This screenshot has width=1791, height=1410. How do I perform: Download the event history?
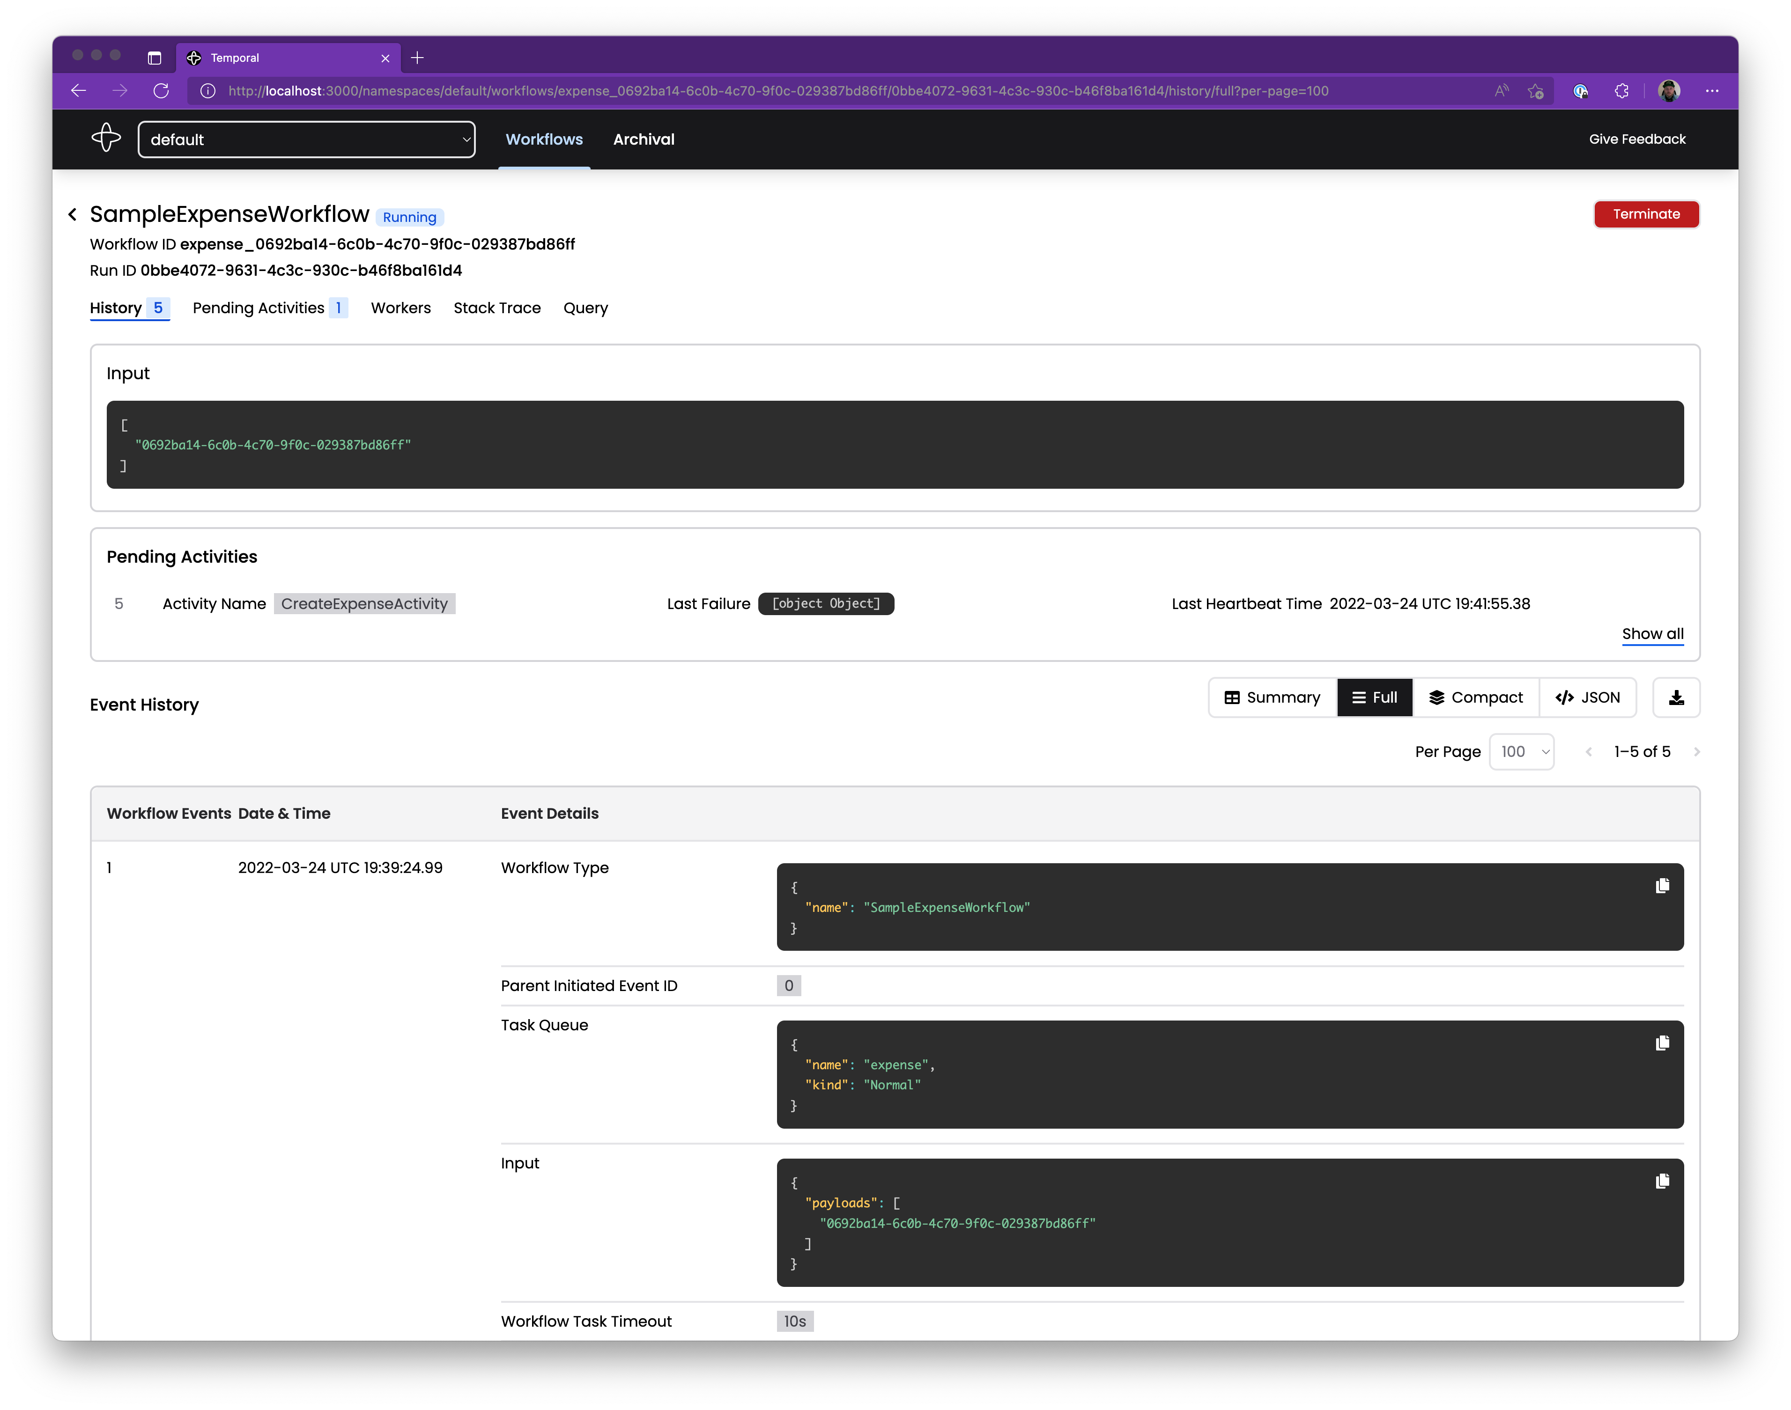coord(1675,698)
